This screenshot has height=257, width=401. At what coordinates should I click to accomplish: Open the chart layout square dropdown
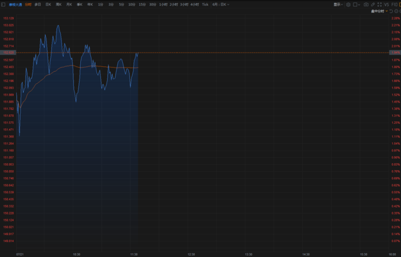pyautogui.click(x=357, y=4)
